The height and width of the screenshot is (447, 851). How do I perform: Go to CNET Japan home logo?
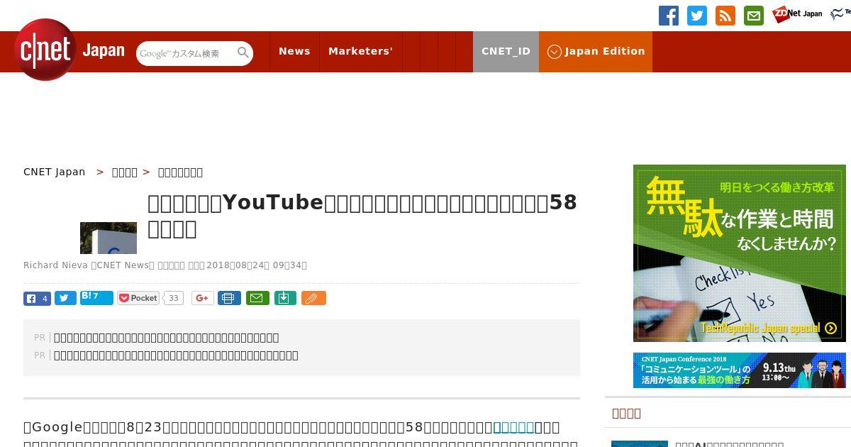(x=69, y=50)
